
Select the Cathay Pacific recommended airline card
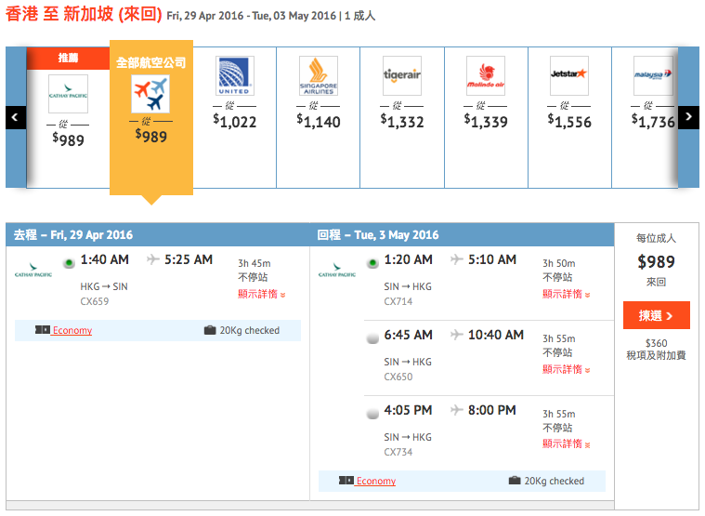pyautogui.click(x=68, y=117)
